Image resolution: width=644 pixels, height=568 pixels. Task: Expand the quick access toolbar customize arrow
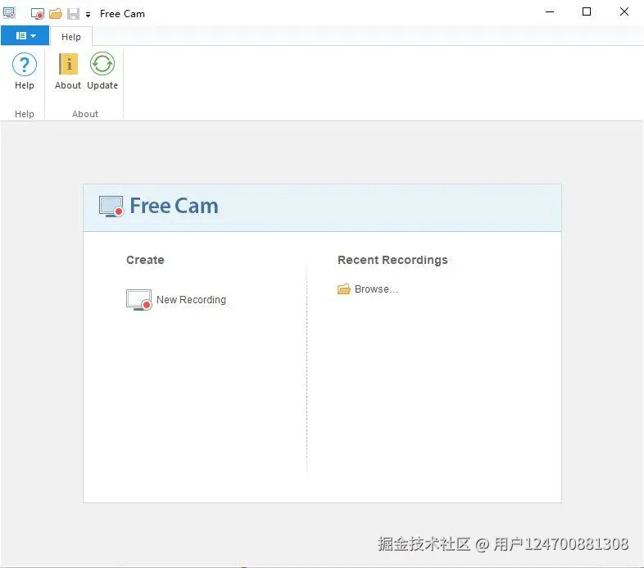click(x=88, y=15)
